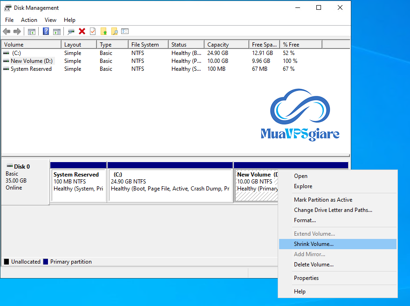This screenshot has width=410, height=306.
Task: Click Change Drive Letter and Paths...
Action: click(x=333, y=210)
